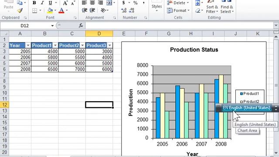Apply percent style
Screen dimensions: 279x157
[x=136, y=3]
